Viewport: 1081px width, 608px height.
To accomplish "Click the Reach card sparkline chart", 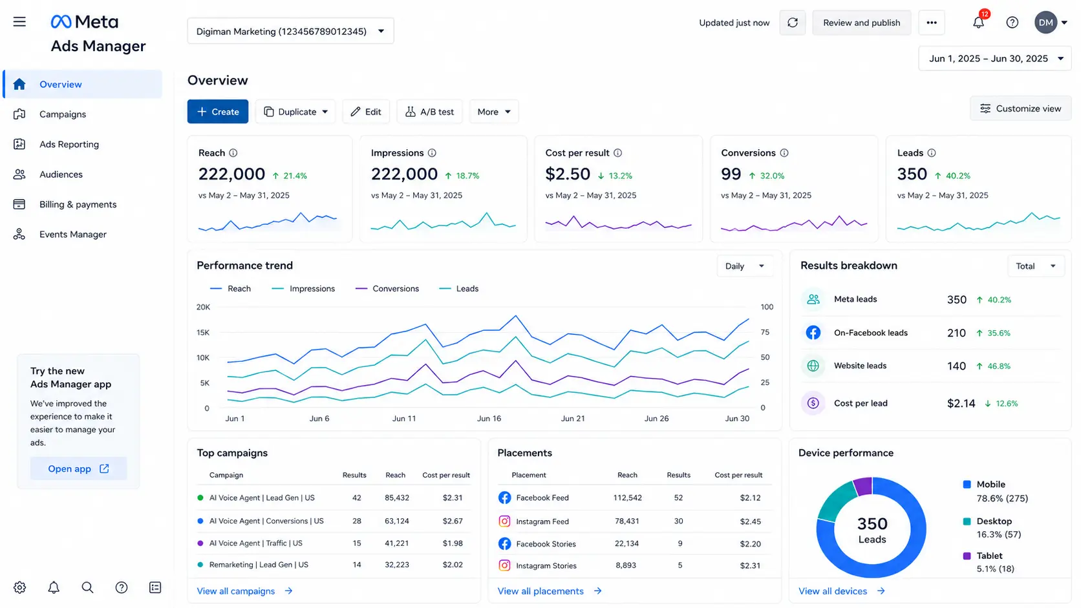I will tap(268, 222).
